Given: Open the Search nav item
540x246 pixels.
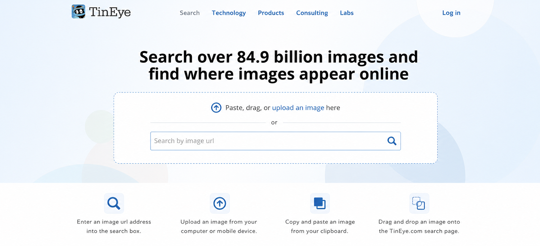Looking at the screenshot, I should coord(190,13).
